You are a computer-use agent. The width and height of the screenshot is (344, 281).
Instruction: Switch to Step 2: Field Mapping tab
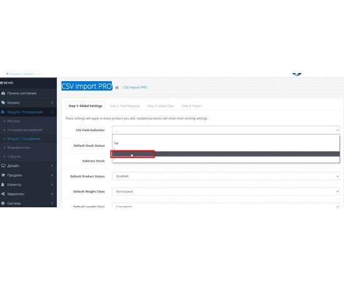click(x=125, y=106)
